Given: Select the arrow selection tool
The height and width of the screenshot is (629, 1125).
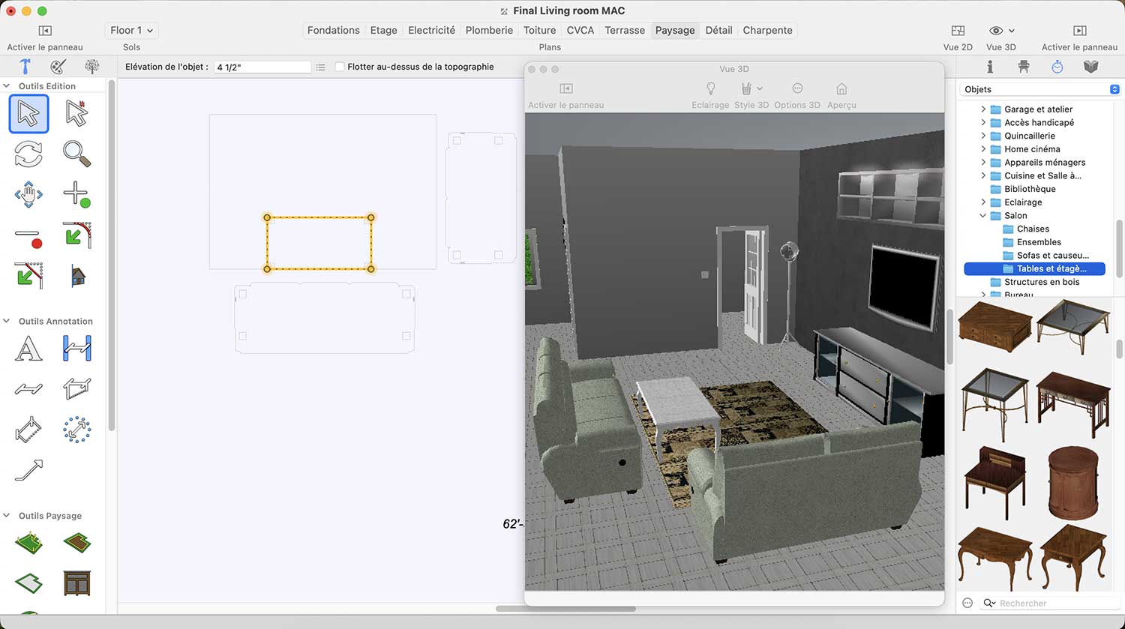Looking at the screenshot, I should (x=28, y=114).
